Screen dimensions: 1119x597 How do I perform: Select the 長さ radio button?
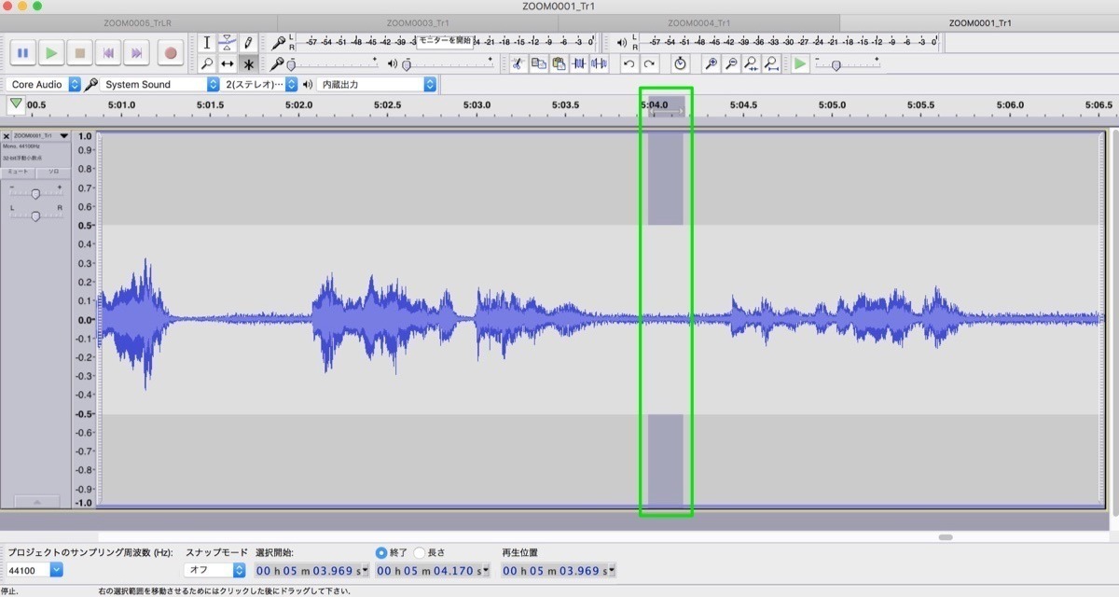click(420, 552)
